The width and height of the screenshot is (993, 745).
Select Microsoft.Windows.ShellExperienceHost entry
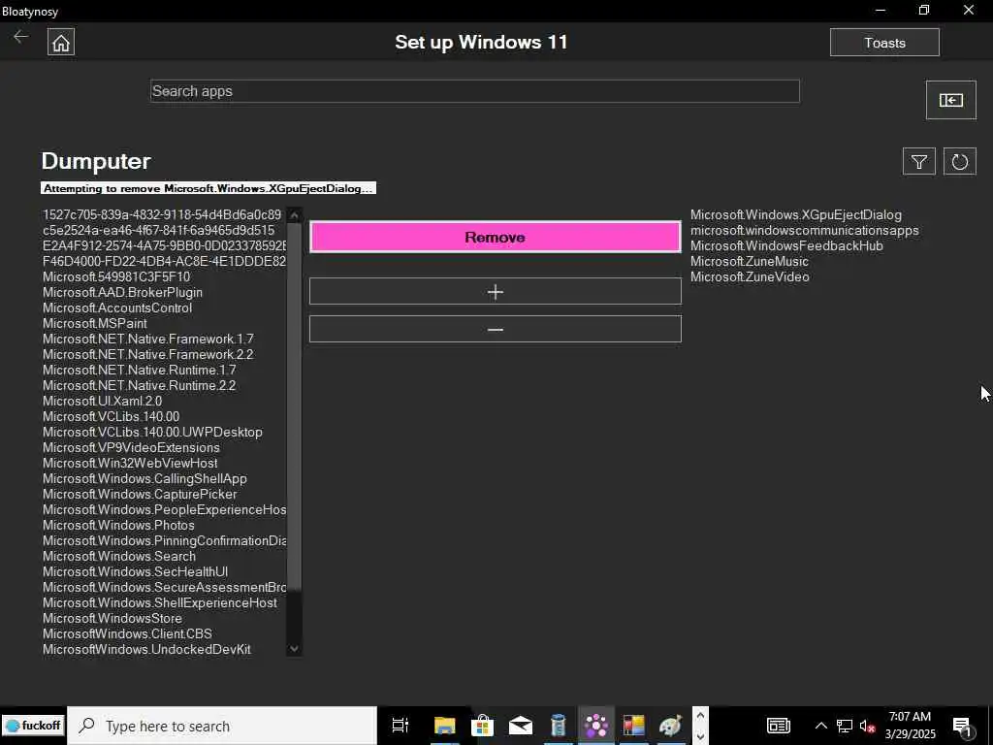(x=160, y=603)
